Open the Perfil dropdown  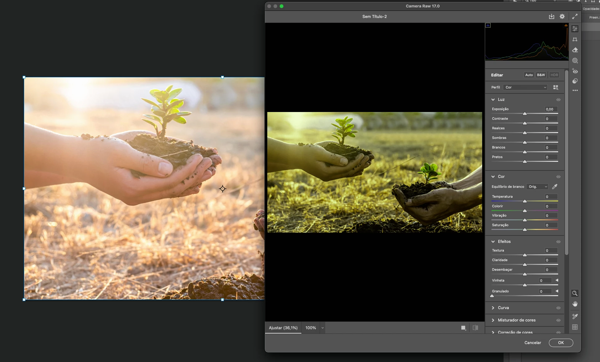[526, 87]
